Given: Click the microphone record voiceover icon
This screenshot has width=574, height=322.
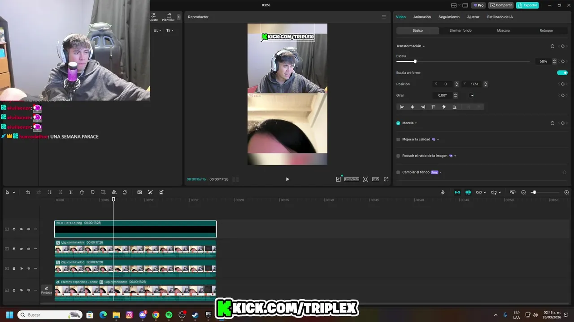Looking at the screenshot, I should tap(443, 192).
